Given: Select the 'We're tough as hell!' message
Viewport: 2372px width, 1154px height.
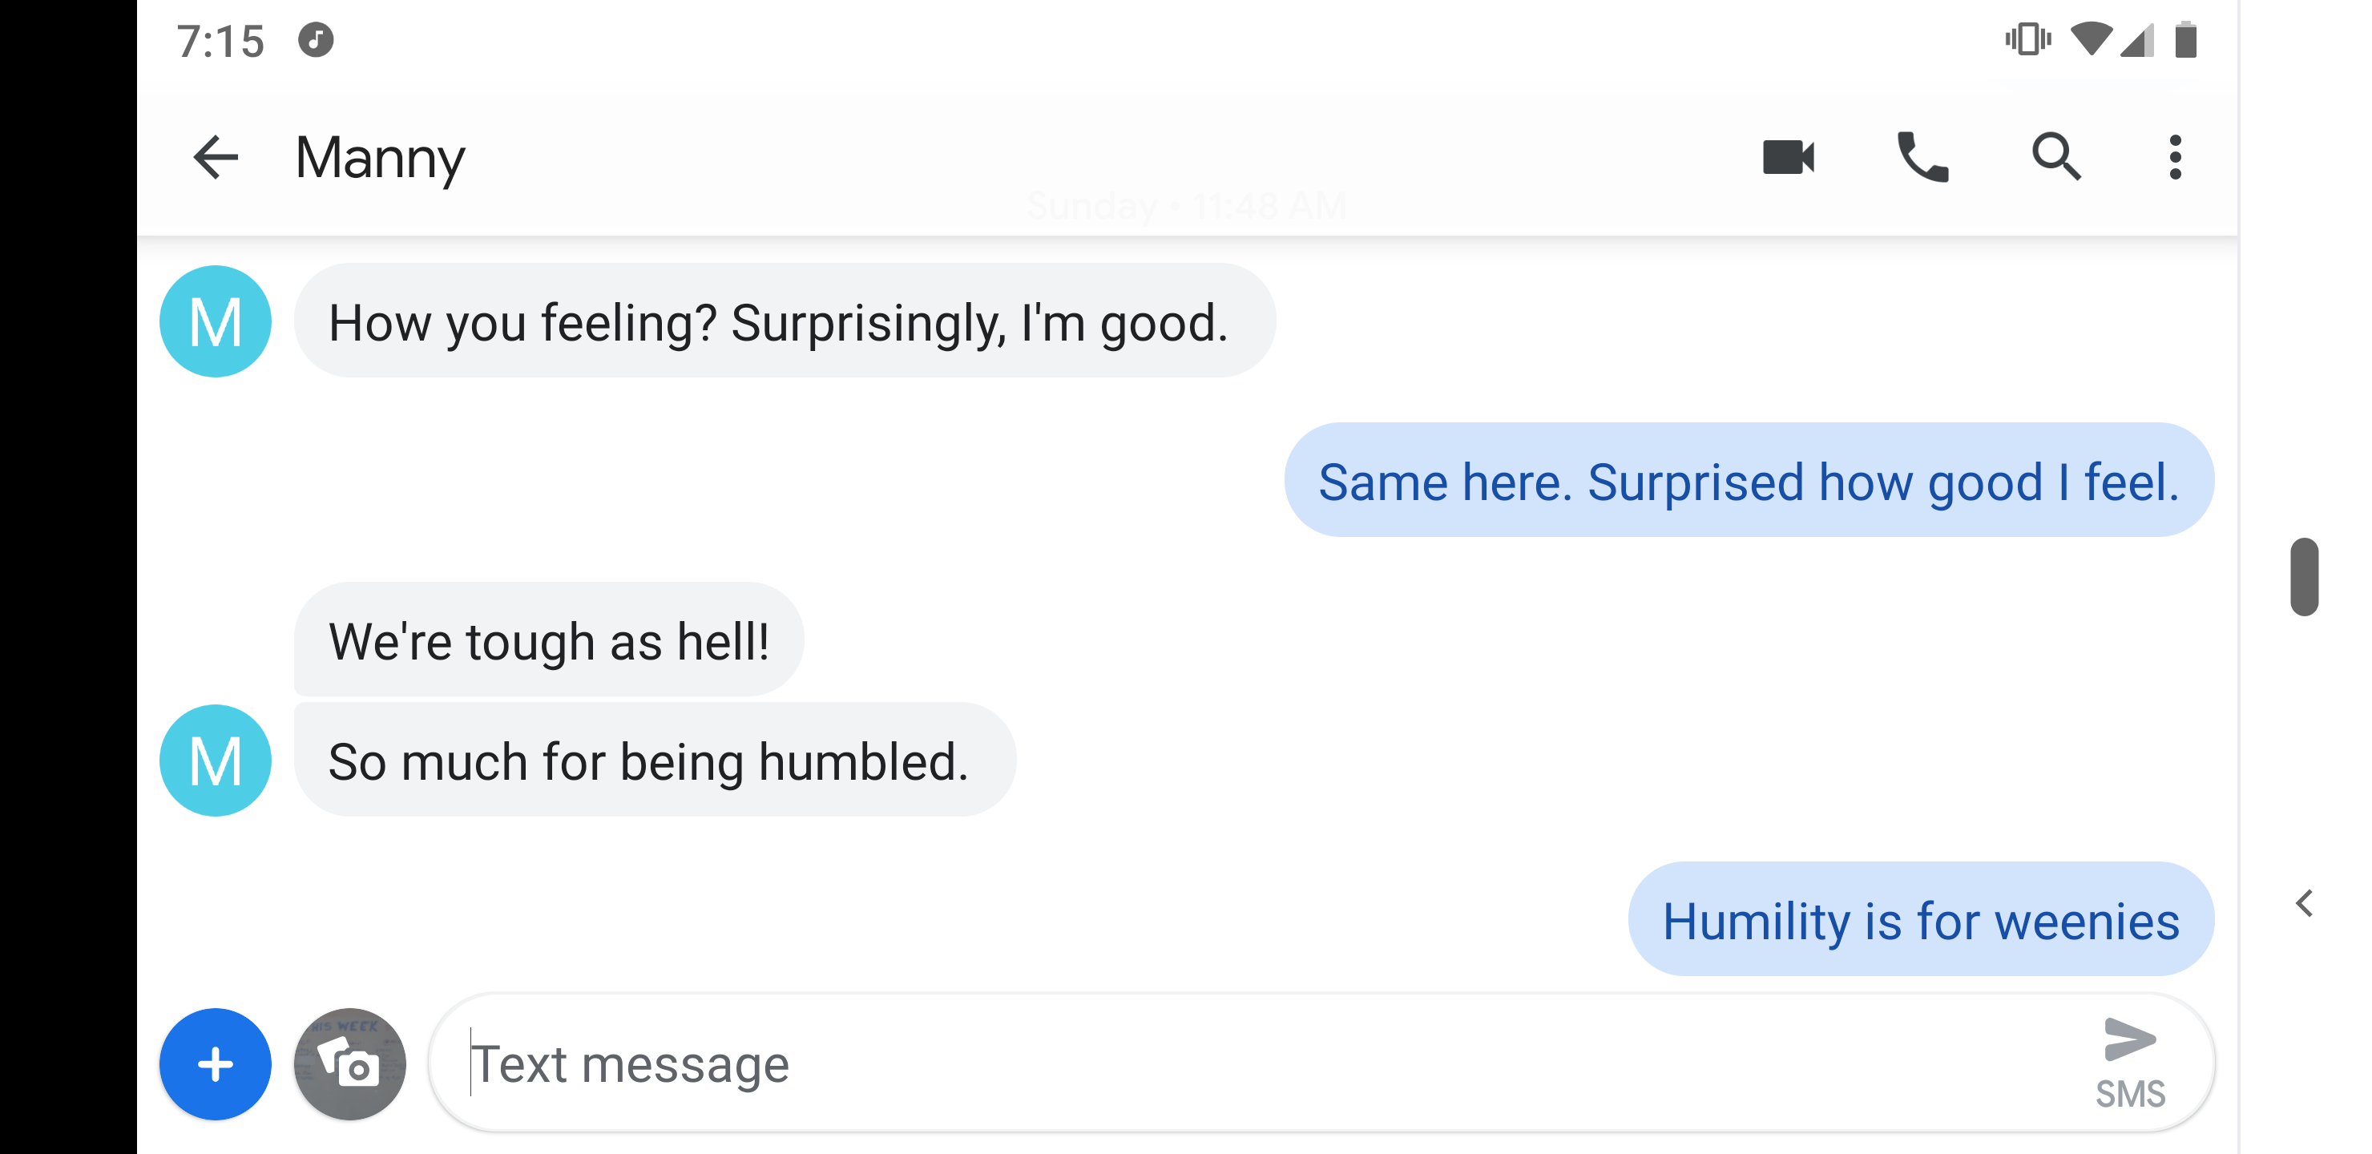Looking at the screenshot, I should [549, 640].
